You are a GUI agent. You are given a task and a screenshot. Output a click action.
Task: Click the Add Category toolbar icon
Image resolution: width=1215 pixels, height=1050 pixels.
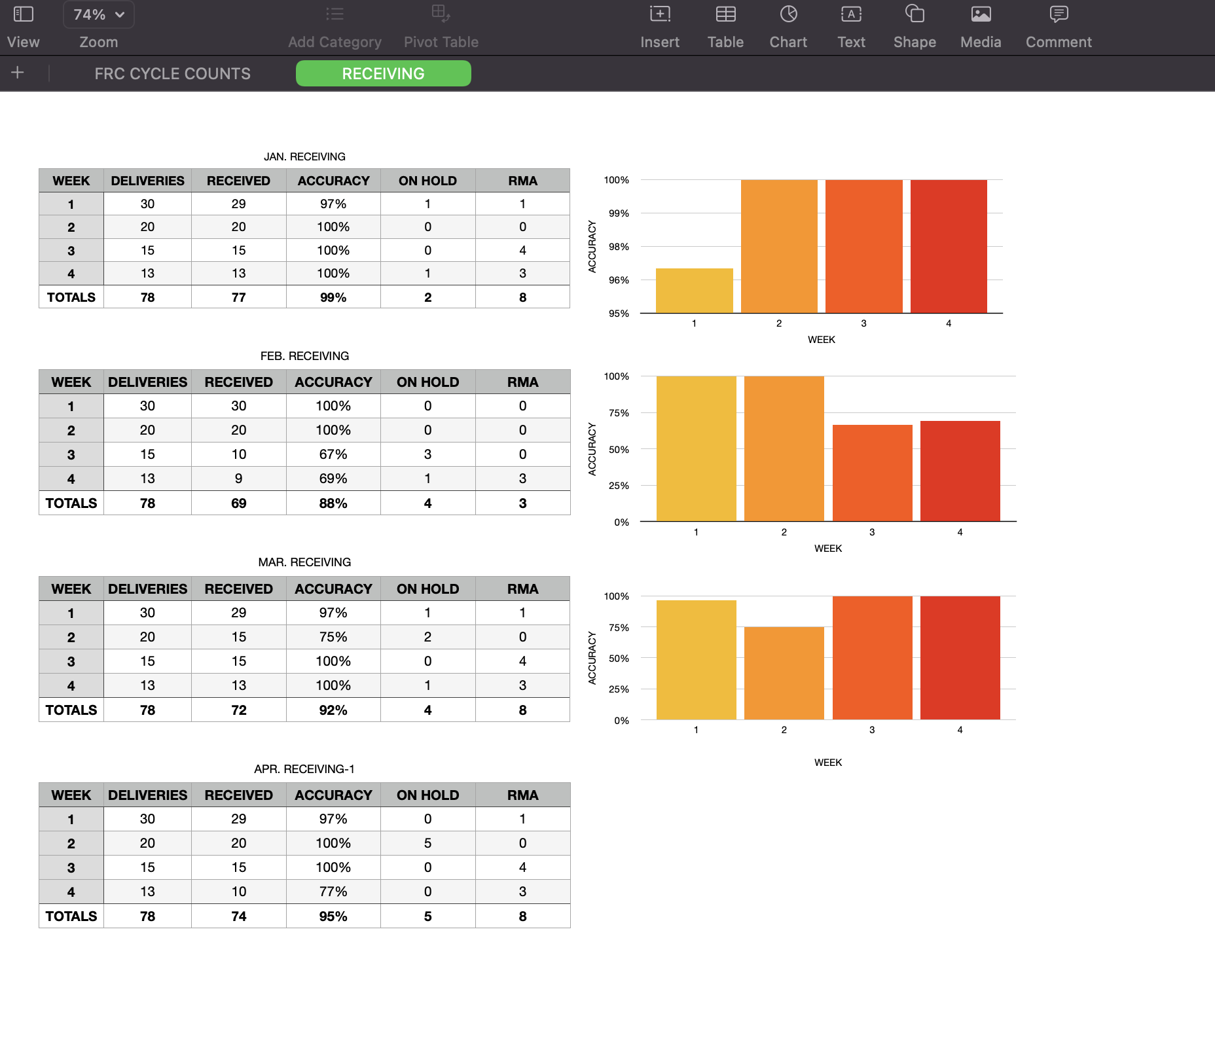[x=335, y=26]
